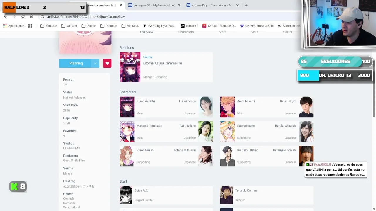Close the Amagami SS MyAnimeList tab

click(179, 5)
